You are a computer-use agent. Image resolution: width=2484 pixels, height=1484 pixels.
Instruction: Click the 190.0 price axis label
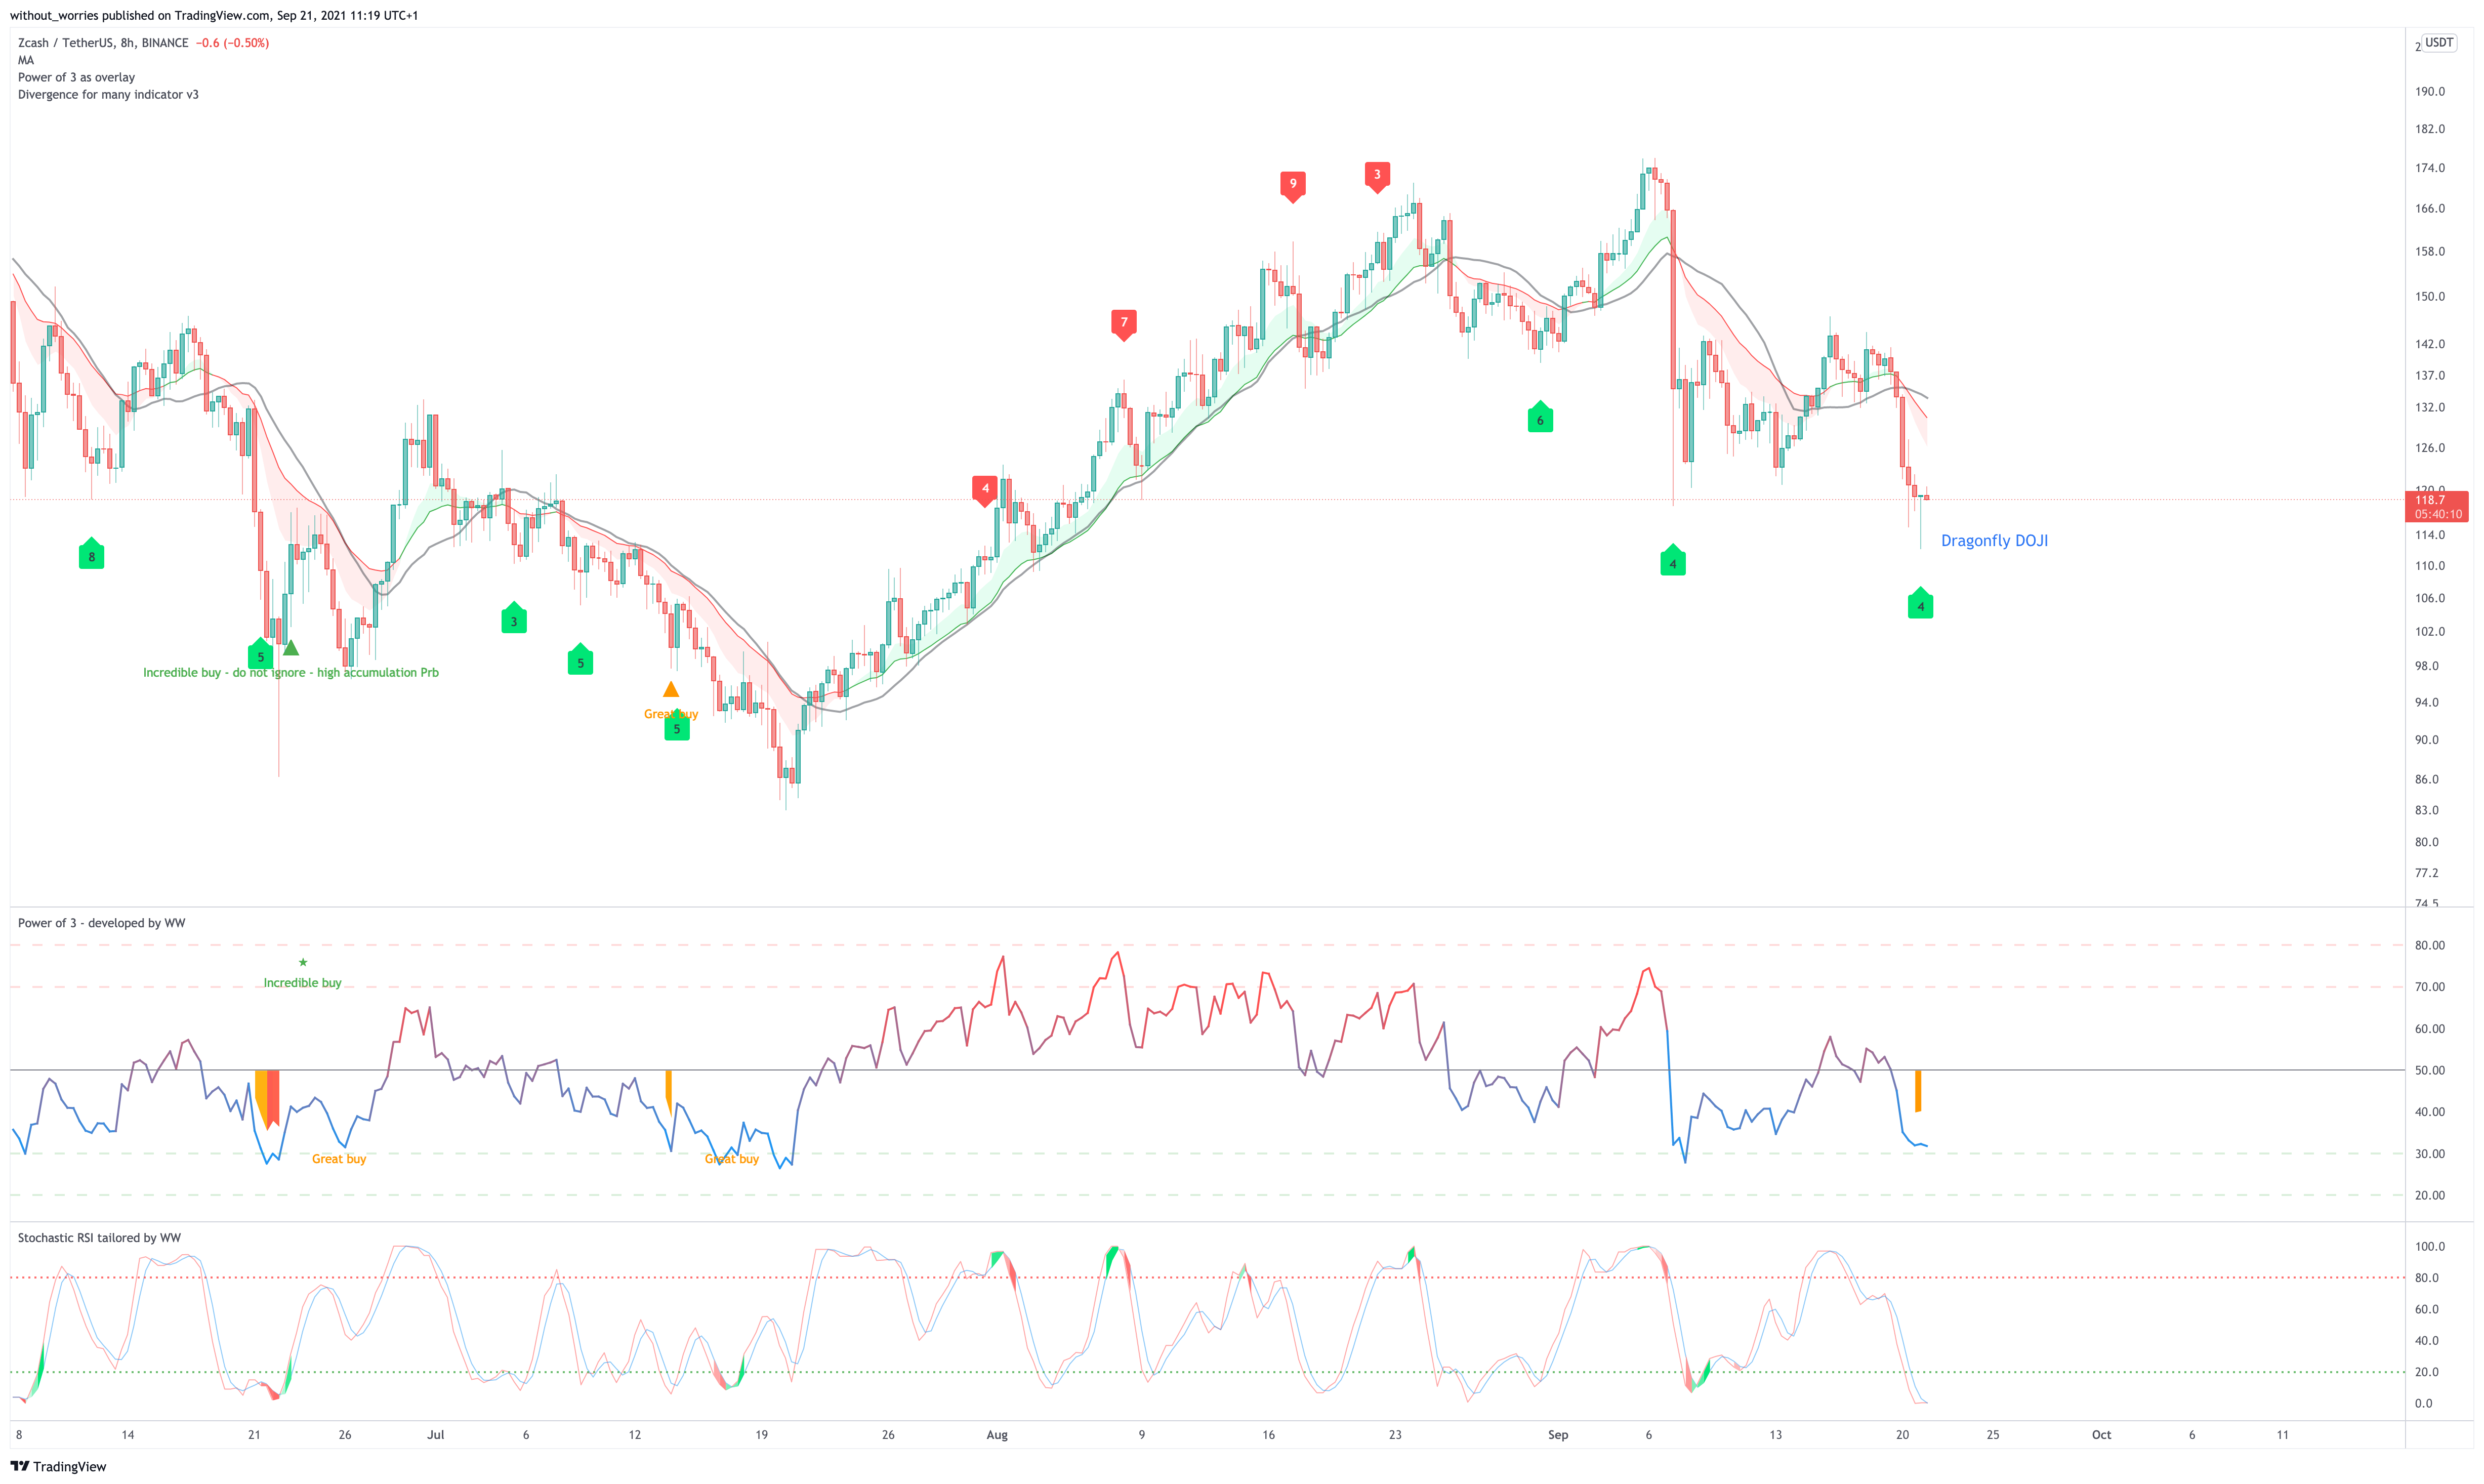2430,91
